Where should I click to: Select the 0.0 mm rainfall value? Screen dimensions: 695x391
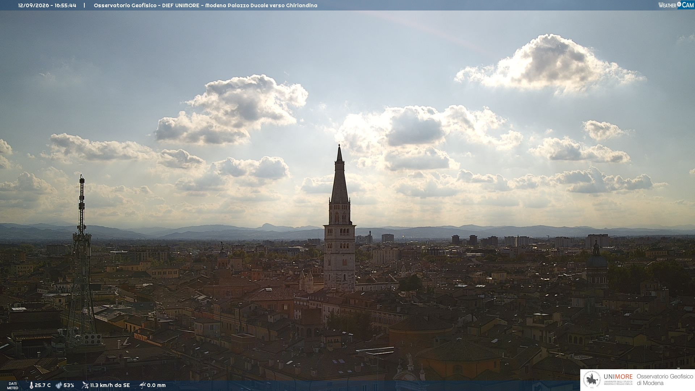point(156,386)
